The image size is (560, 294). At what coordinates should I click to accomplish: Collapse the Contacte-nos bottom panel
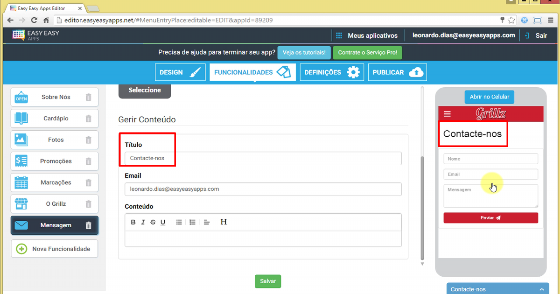(541, 289)
